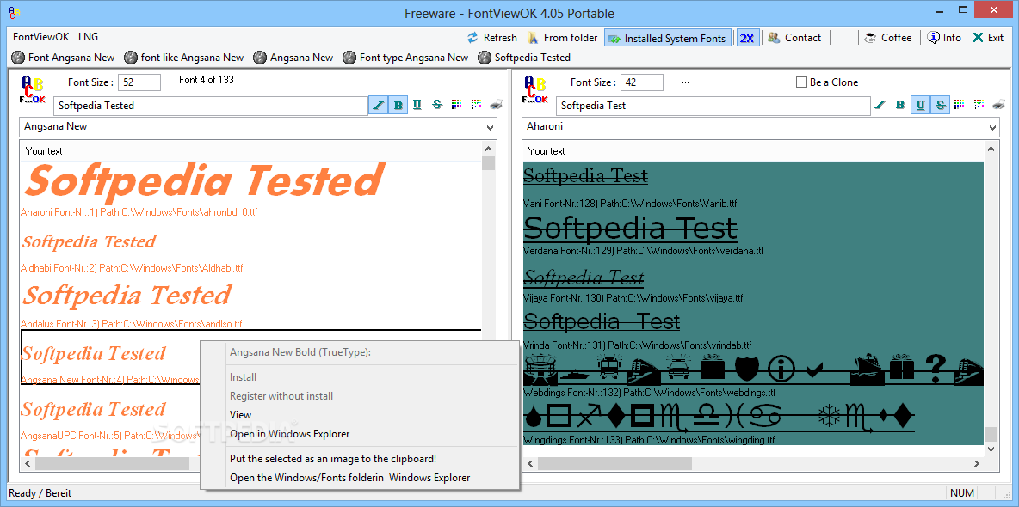Select the Webdings symbol preview
Screen dimensions: 1019x507
click(753, 370)
